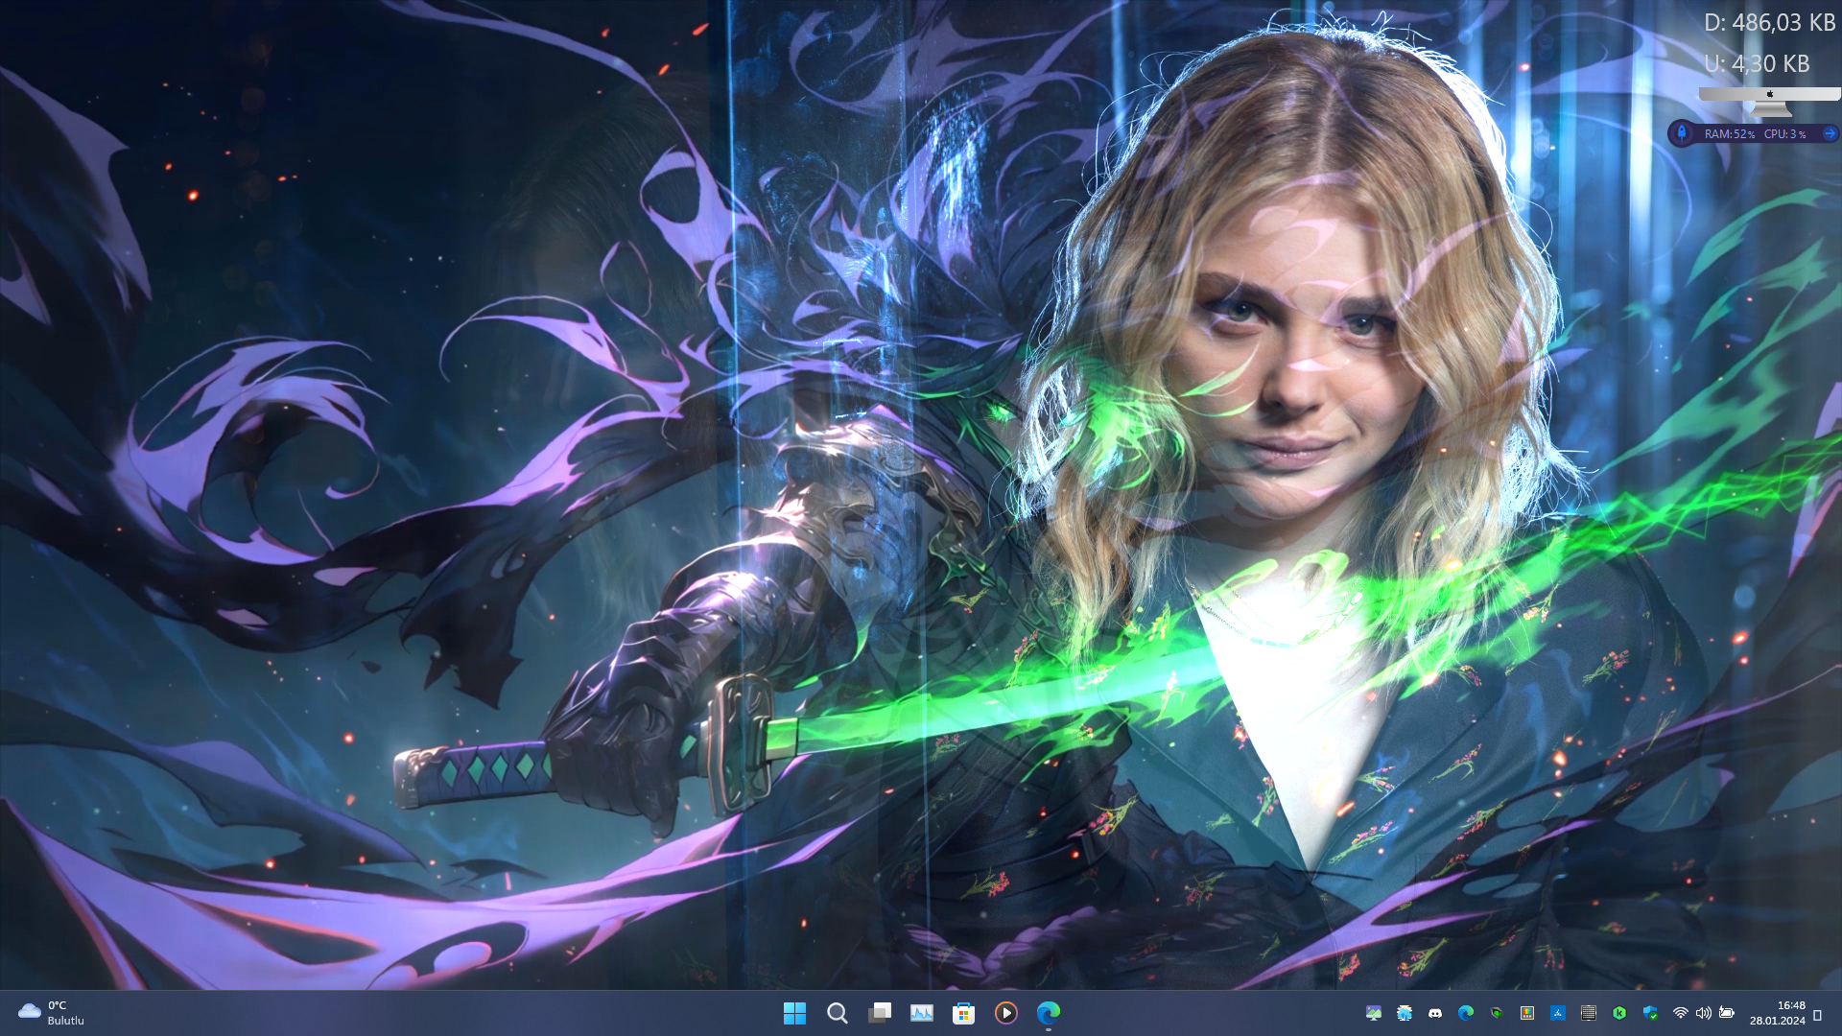The image size is (1842, 1036).
Task: Open the Media Player taskbar icon
Action: pyautogui.click(x=1005, y=1013)
